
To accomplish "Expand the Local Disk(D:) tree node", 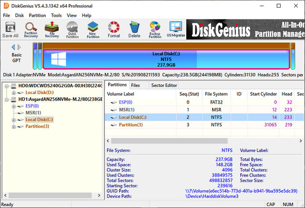I will (x=13, y=93).
